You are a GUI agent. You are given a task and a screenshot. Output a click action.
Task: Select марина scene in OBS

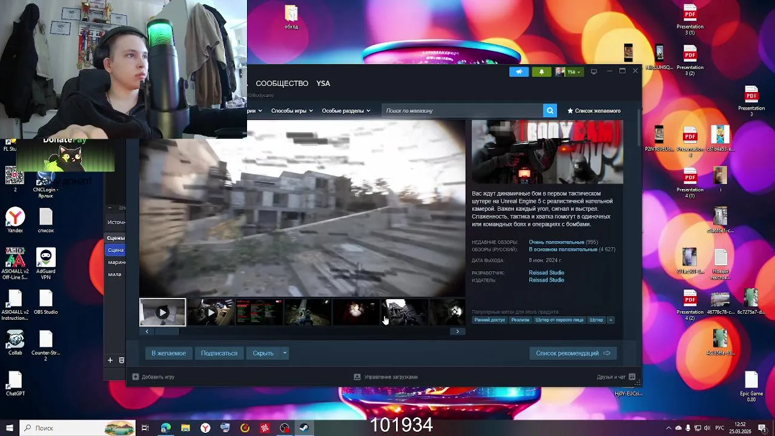click(116, 262)
